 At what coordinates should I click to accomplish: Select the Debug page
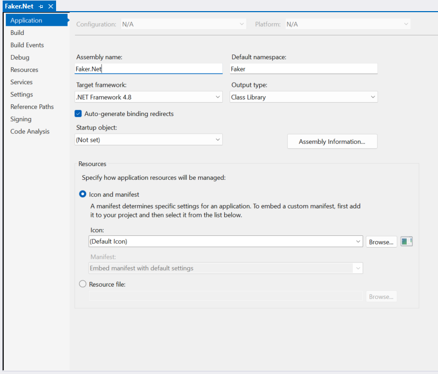(20, 57)
